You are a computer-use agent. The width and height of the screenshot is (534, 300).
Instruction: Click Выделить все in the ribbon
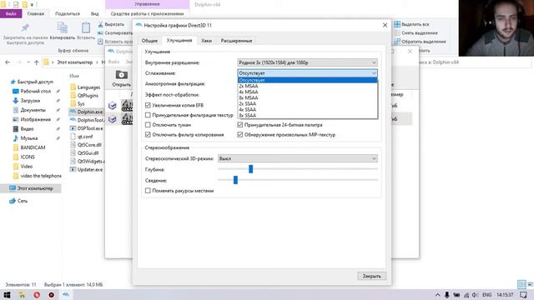pyautogui.click(x=411, y=24)
